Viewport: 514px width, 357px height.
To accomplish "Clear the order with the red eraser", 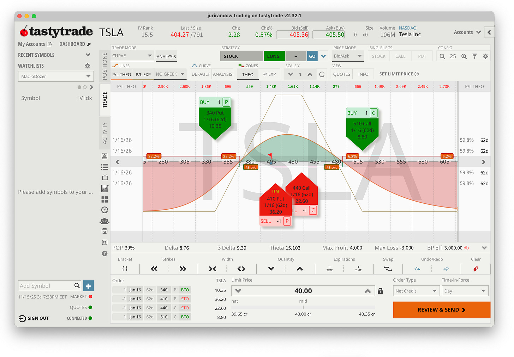I will point(476,269).
